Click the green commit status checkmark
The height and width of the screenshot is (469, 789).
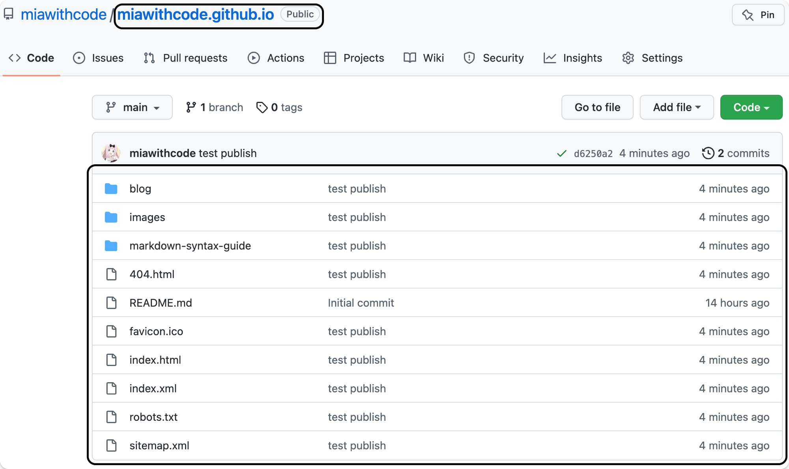pyautogui.click(x=562, y=154)
